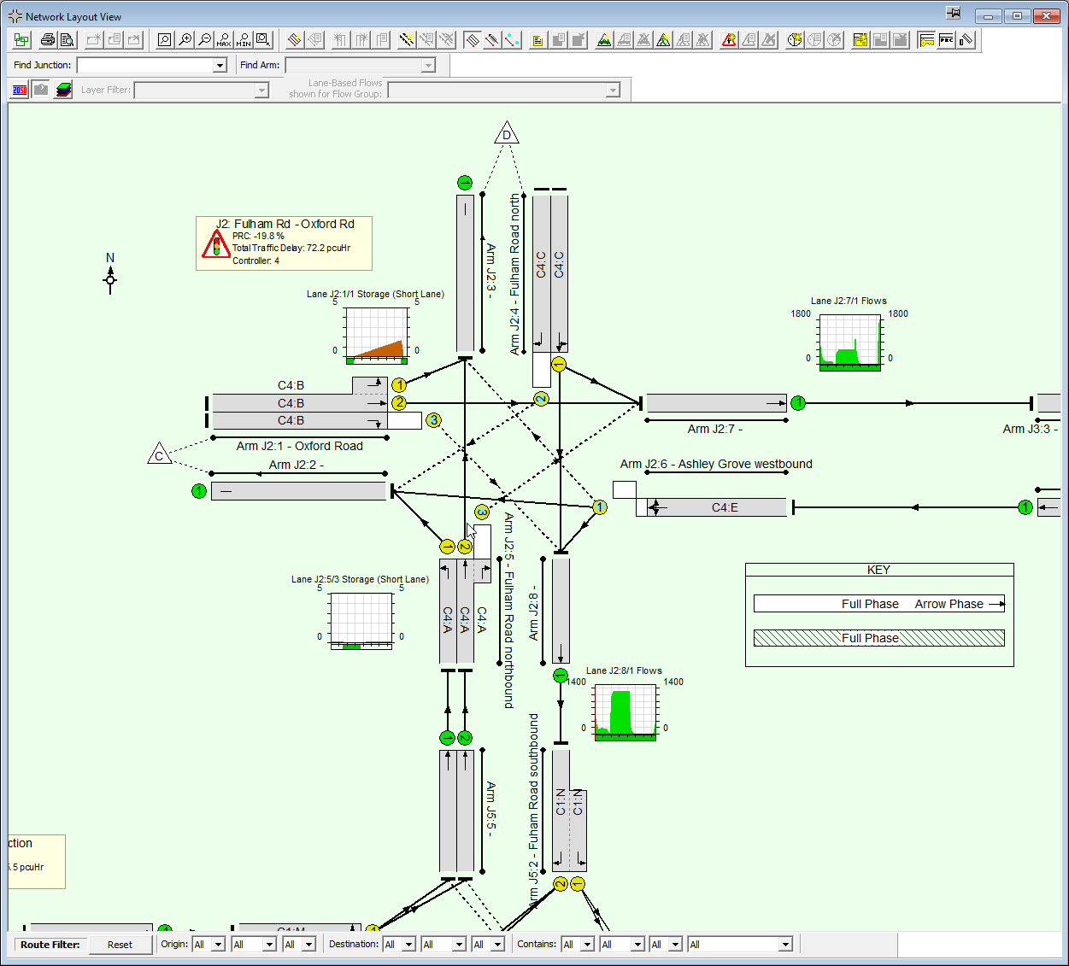This screenshot has width=1069, height=966.
Task: Click the KEY legend box title
Action: click(x=878, y=570)
